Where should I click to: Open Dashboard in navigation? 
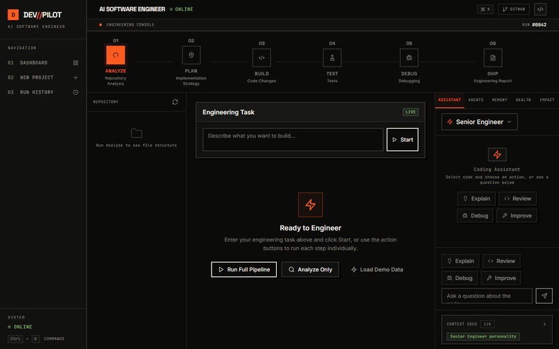[x=43, y=63]
